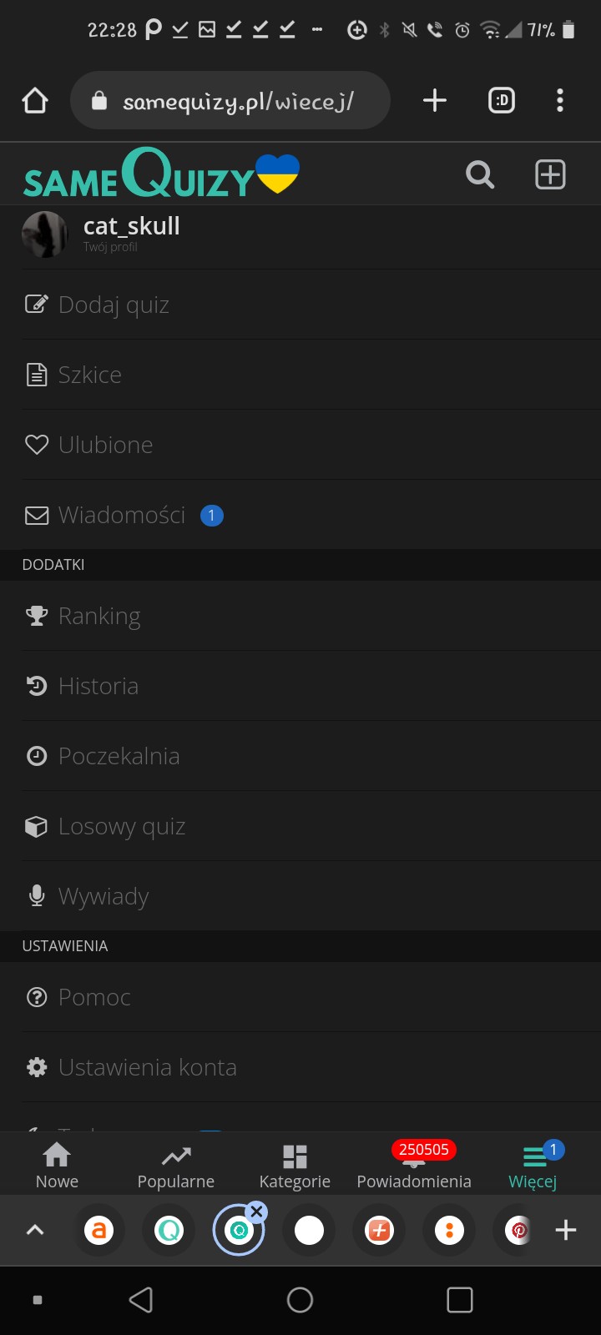Open the Ranking menu entry
601x1335 pixels.
pos(99,617)
